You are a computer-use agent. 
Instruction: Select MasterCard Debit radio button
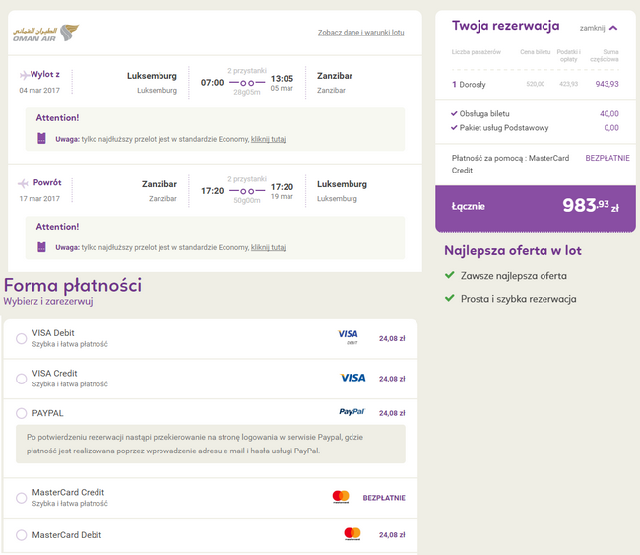pos(22,535)
